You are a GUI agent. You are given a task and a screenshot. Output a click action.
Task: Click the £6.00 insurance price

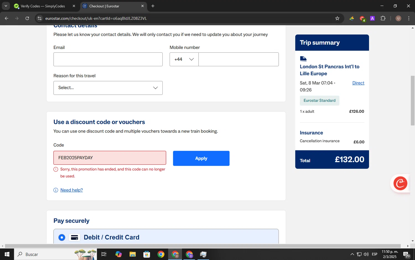click(359, 142)
